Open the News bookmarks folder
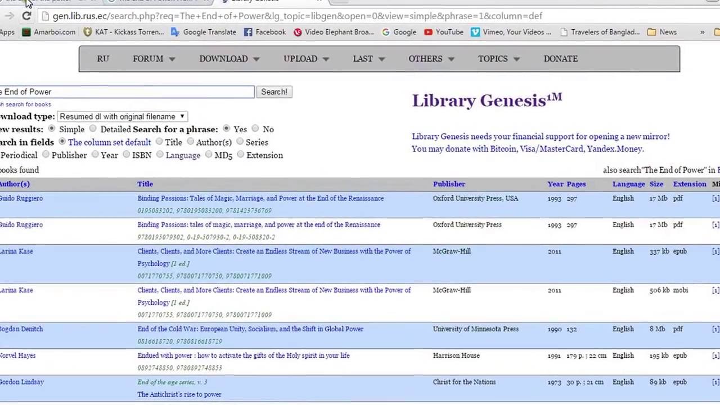The width and height of the screenshot is (720, 405). pos(662,32)
